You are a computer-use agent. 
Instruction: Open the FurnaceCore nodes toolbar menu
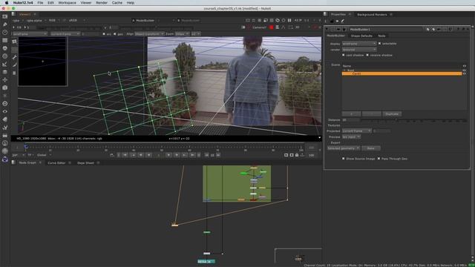pyautogui.click(x=5, y=143)
